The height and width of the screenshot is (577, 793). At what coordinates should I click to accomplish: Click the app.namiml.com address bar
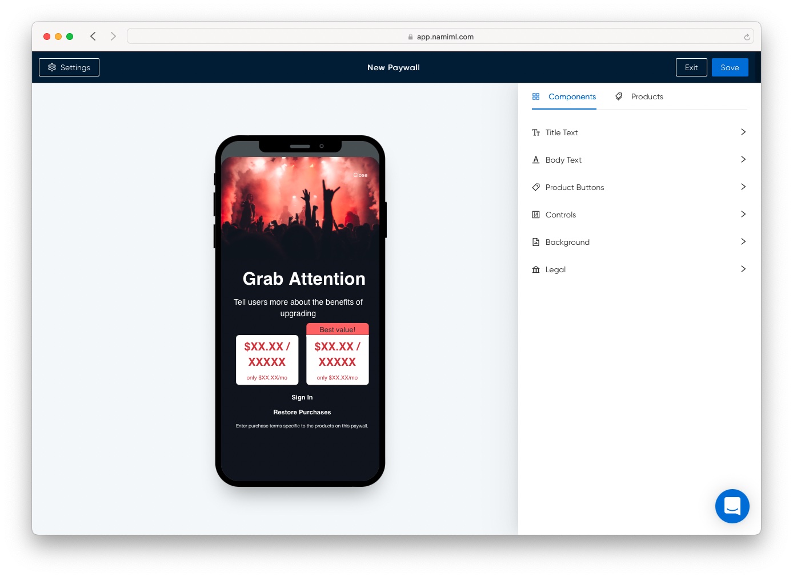(440, 37)
